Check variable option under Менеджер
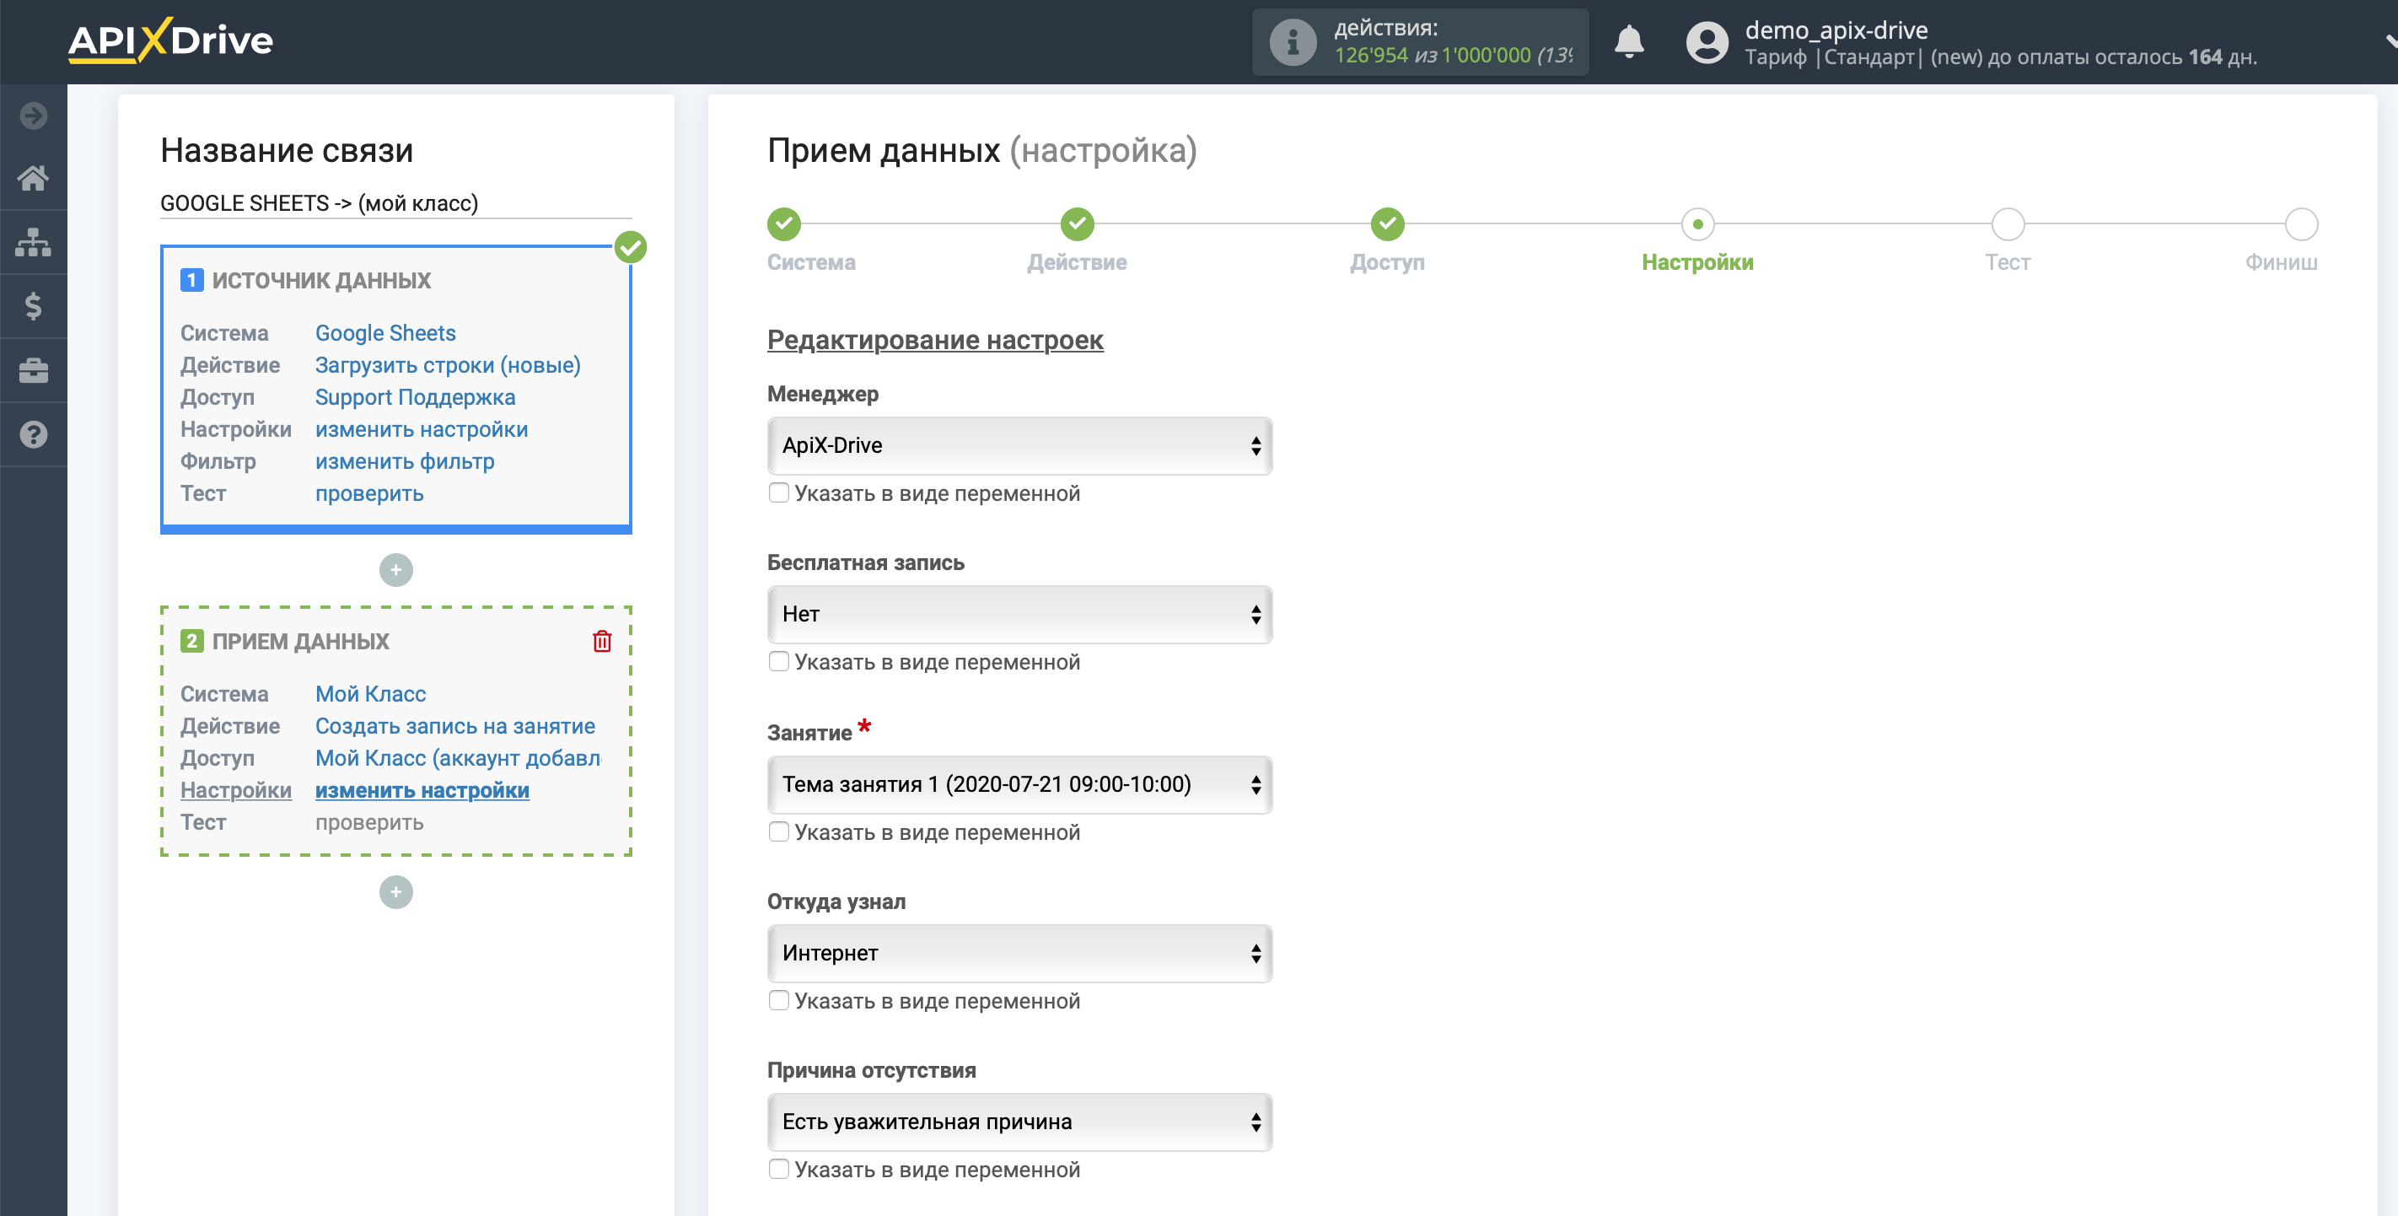The height and width of the screenshot is (1216, 2398). (779, 492)
